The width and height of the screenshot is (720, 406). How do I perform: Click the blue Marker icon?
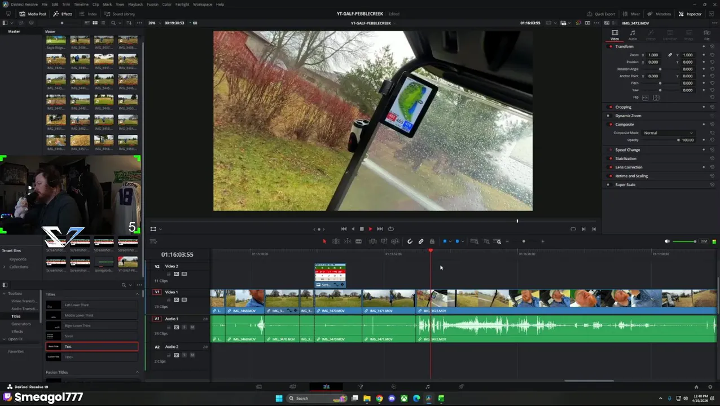coord(457,241)
